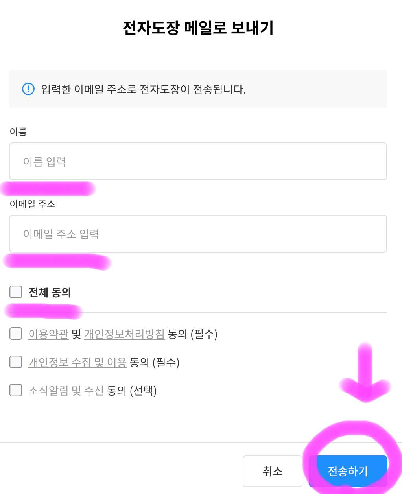402x494 pixels.
Task: Click the email delivery notice banner
Action: 198,89
